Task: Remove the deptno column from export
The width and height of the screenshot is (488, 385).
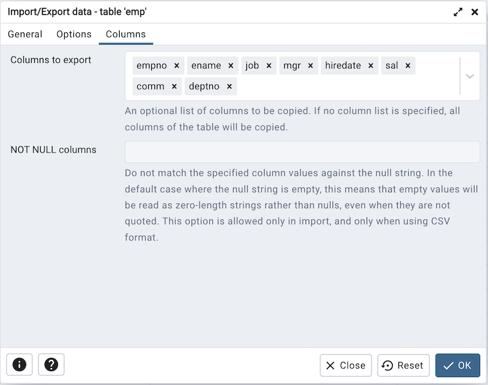Action: click(x=229, y=86)
